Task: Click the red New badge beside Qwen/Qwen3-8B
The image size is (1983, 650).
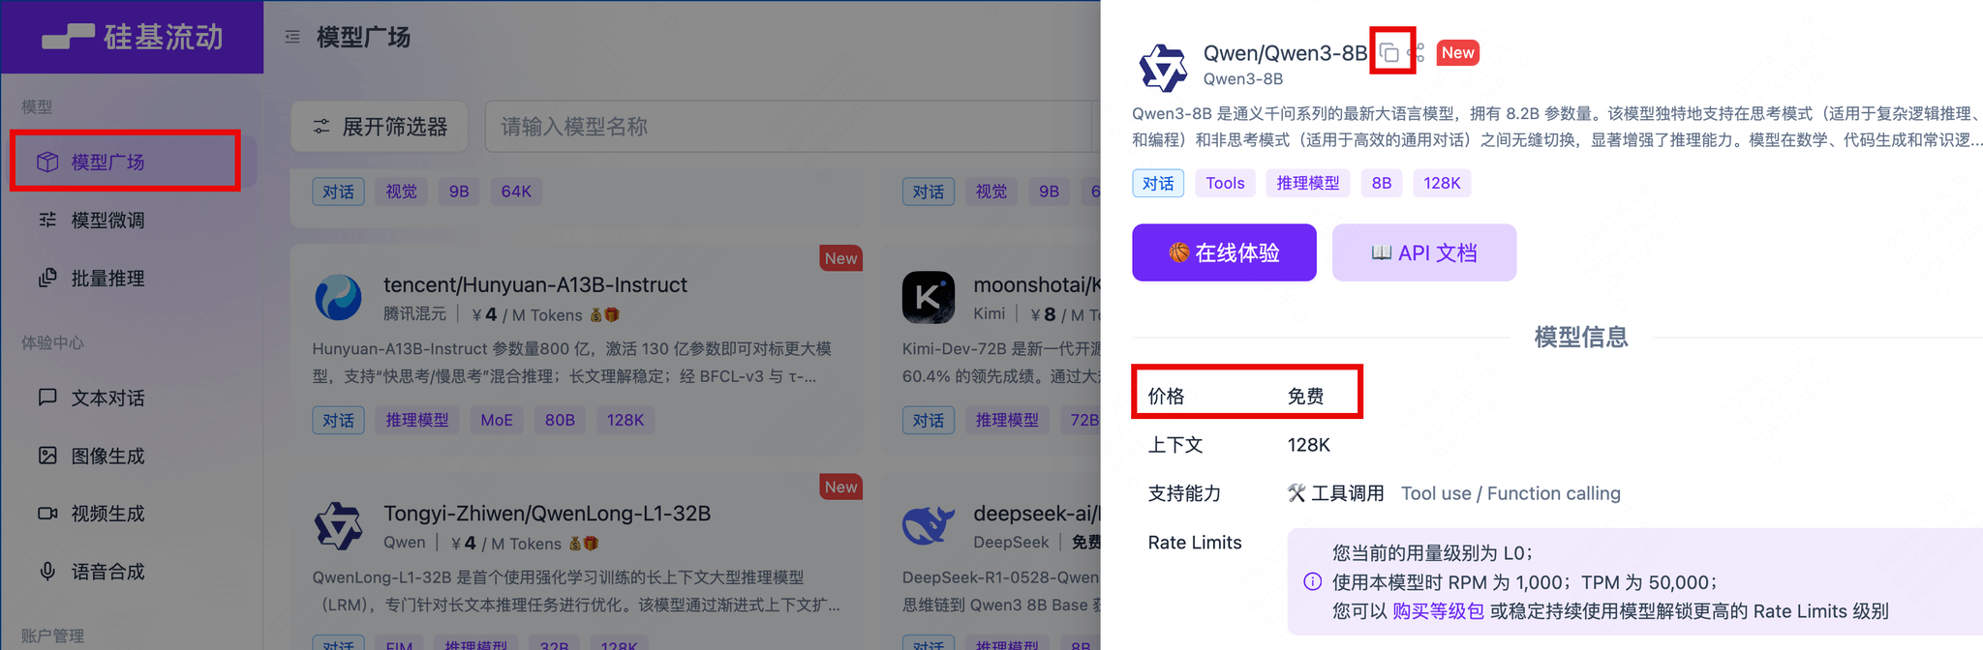Action: (1457, 52)
